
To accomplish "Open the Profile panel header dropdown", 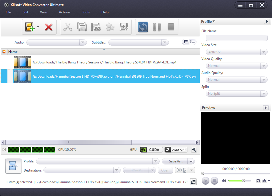I will click(x=208, y=21).
